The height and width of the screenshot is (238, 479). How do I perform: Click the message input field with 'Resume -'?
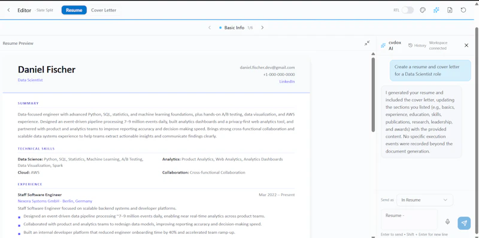409,219
